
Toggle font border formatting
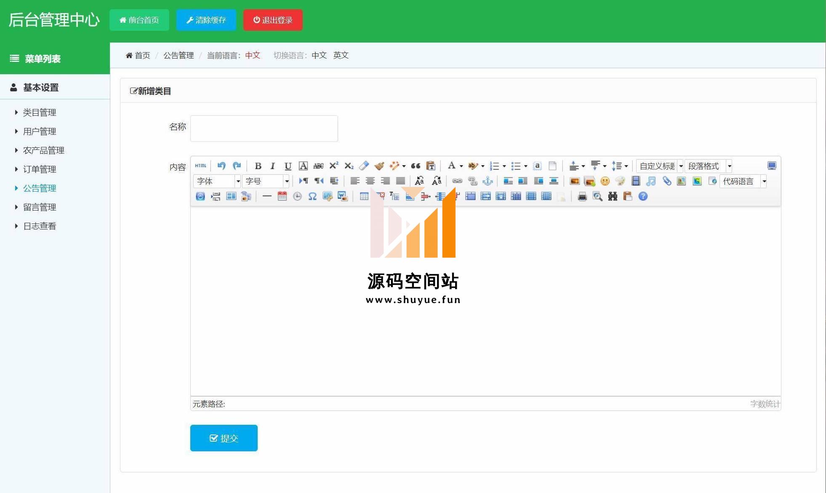(303, 166)
